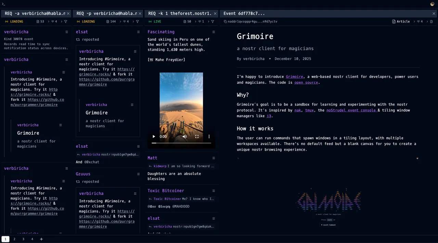Close the REQ -k 1 theforest pane
This screenshot has height=243, width=438.
215,14
